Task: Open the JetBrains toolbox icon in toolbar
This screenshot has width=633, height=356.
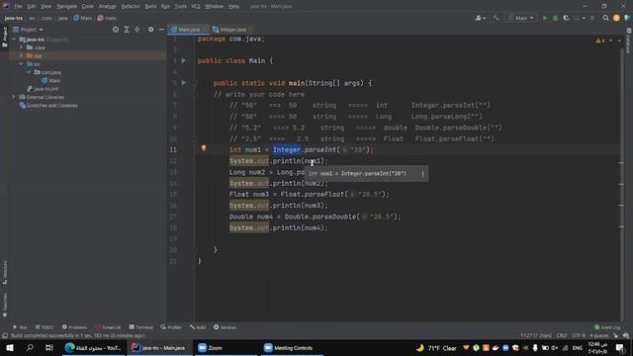Action: pos(627,18)
